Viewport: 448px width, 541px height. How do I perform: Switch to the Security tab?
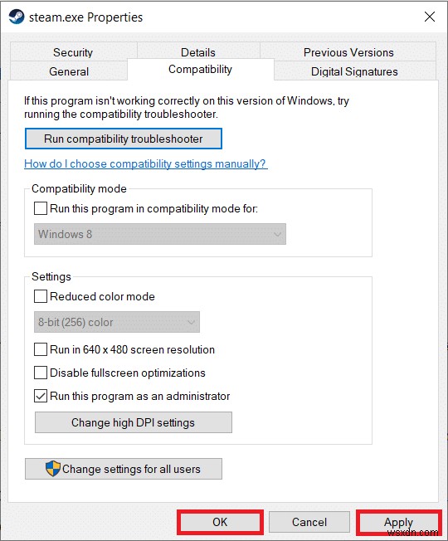(x=73, y=52)
